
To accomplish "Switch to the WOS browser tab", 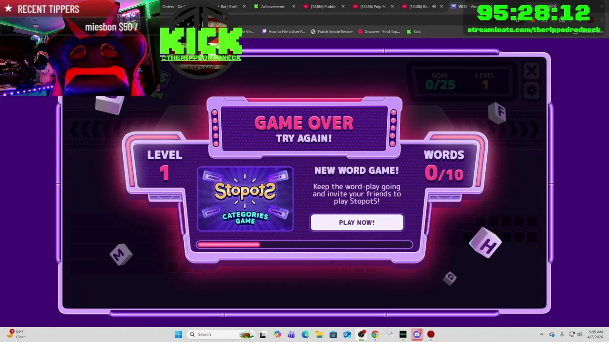I will tap(469, 7).
